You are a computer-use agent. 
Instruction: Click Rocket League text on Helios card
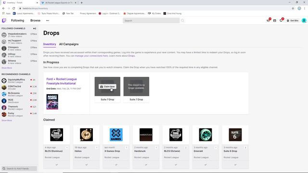82,157
